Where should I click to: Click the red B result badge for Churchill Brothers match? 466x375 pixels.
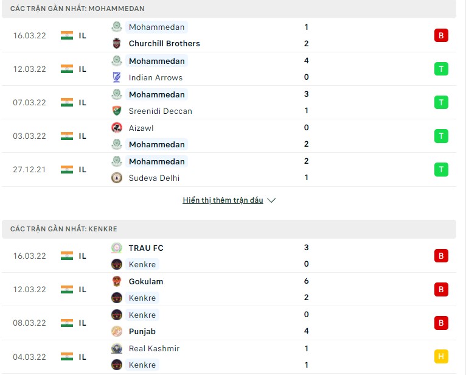point(441,35)
